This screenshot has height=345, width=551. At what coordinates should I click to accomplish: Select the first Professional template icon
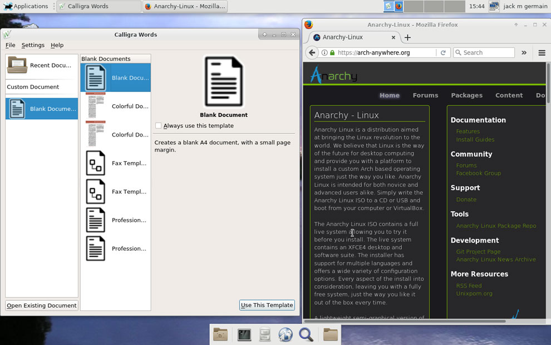click(96, 220)
